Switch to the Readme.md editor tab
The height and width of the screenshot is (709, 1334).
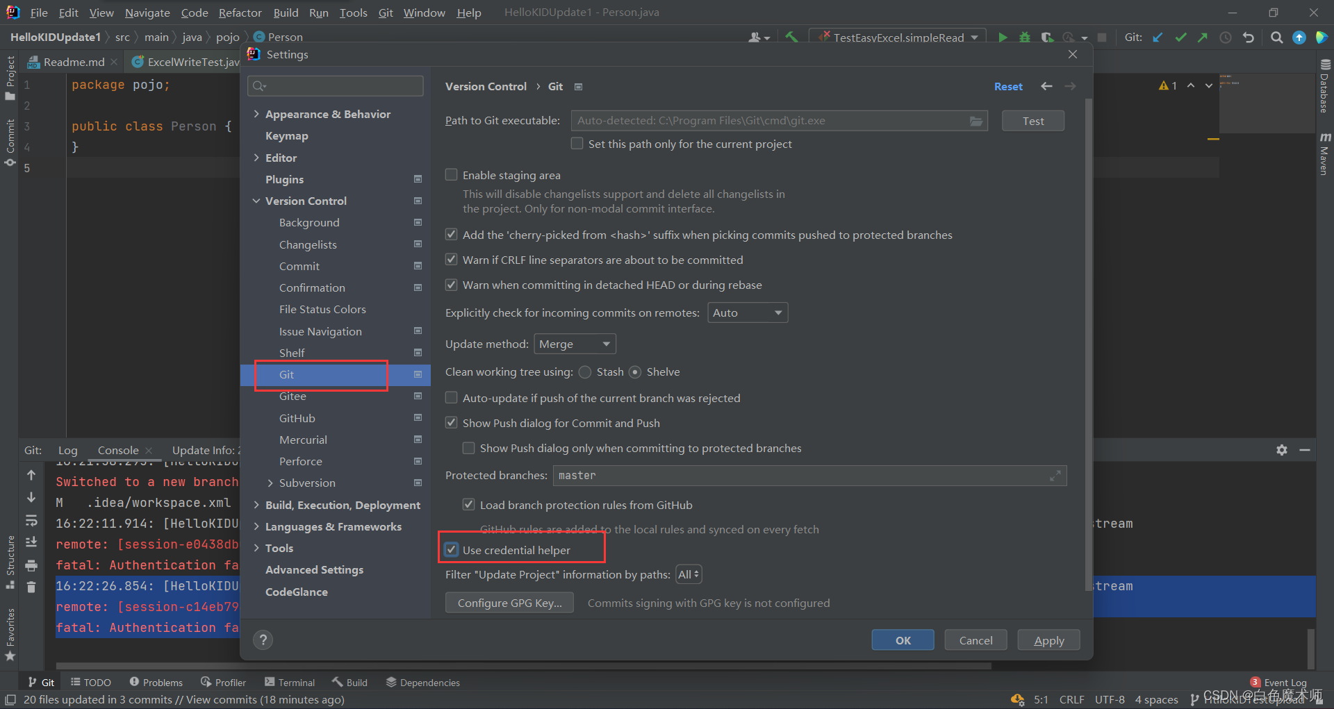pos(74,62)
